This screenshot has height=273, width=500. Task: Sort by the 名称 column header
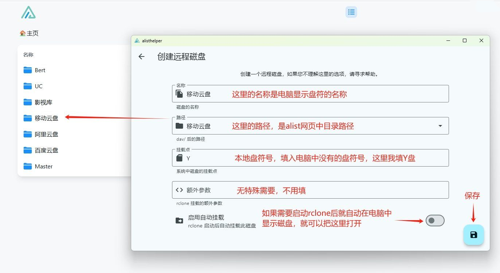(28, 55)
